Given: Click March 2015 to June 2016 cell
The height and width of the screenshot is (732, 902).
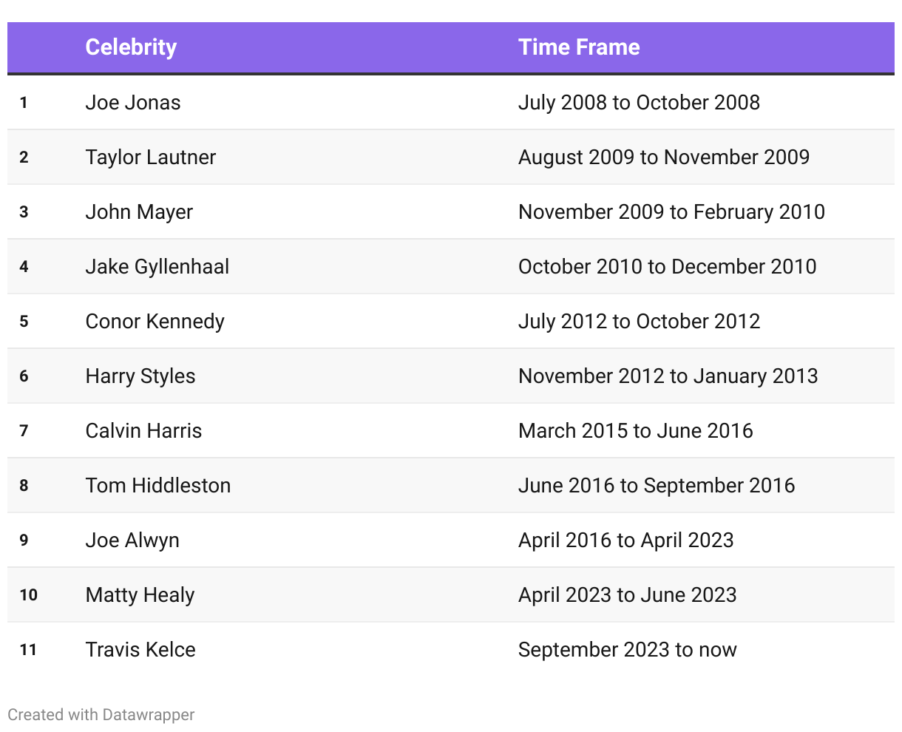Looking at the screenshot, I should pos(636,431).
